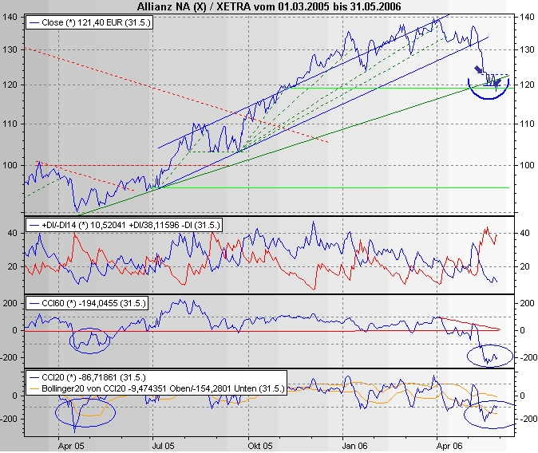
Task: Click the 'Okt 05' date axis label
Action: pyautogui.click(x=260, y=446)
